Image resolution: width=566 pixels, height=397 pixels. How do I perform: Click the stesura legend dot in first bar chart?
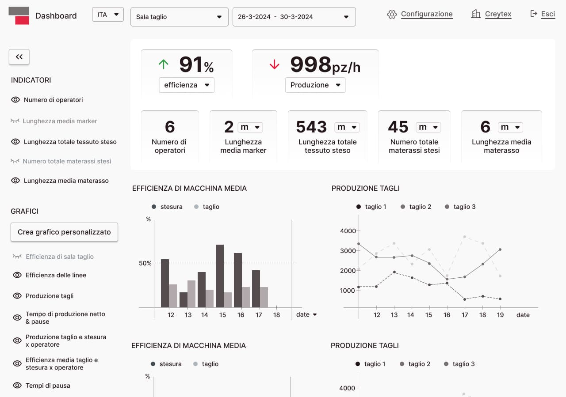pyautogui.click(x=154, y=207)
